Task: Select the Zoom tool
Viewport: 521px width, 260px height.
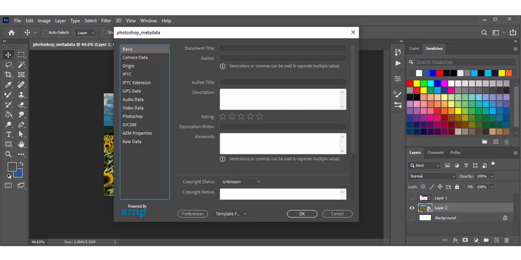Action: (x=8, y=154)
